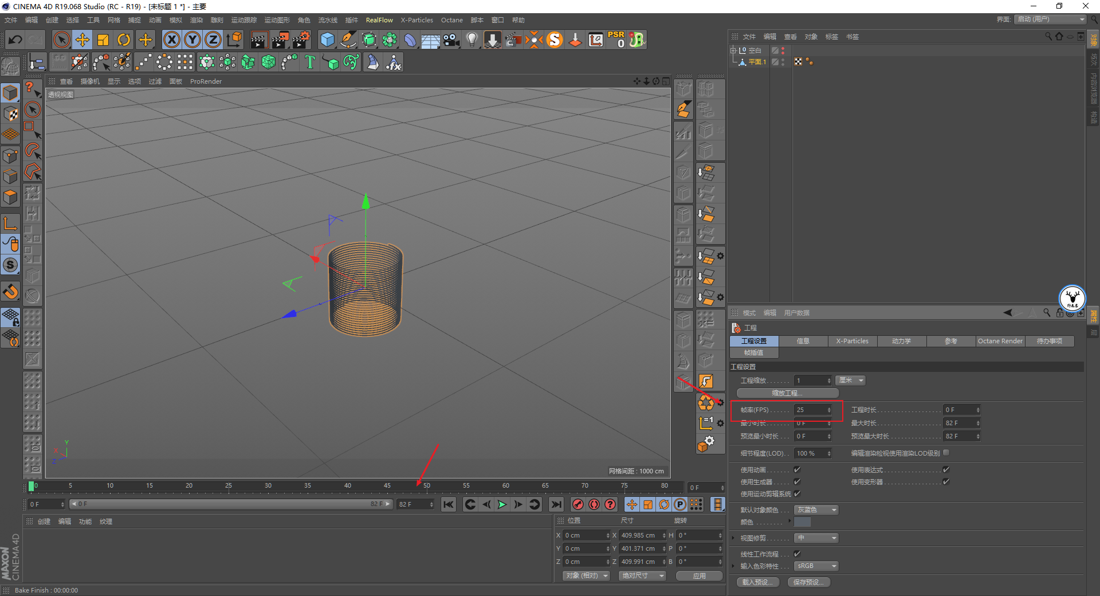Open the sRGB color profile dropdown
Viewport: 1100px width, 596px height.
click(x=816, y=566)
